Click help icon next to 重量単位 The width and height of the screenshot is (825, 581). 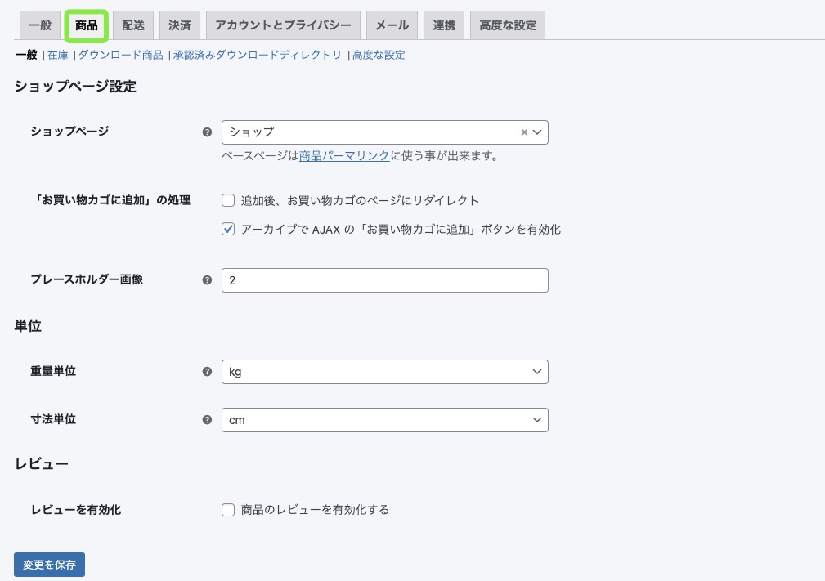coord(208,371)
